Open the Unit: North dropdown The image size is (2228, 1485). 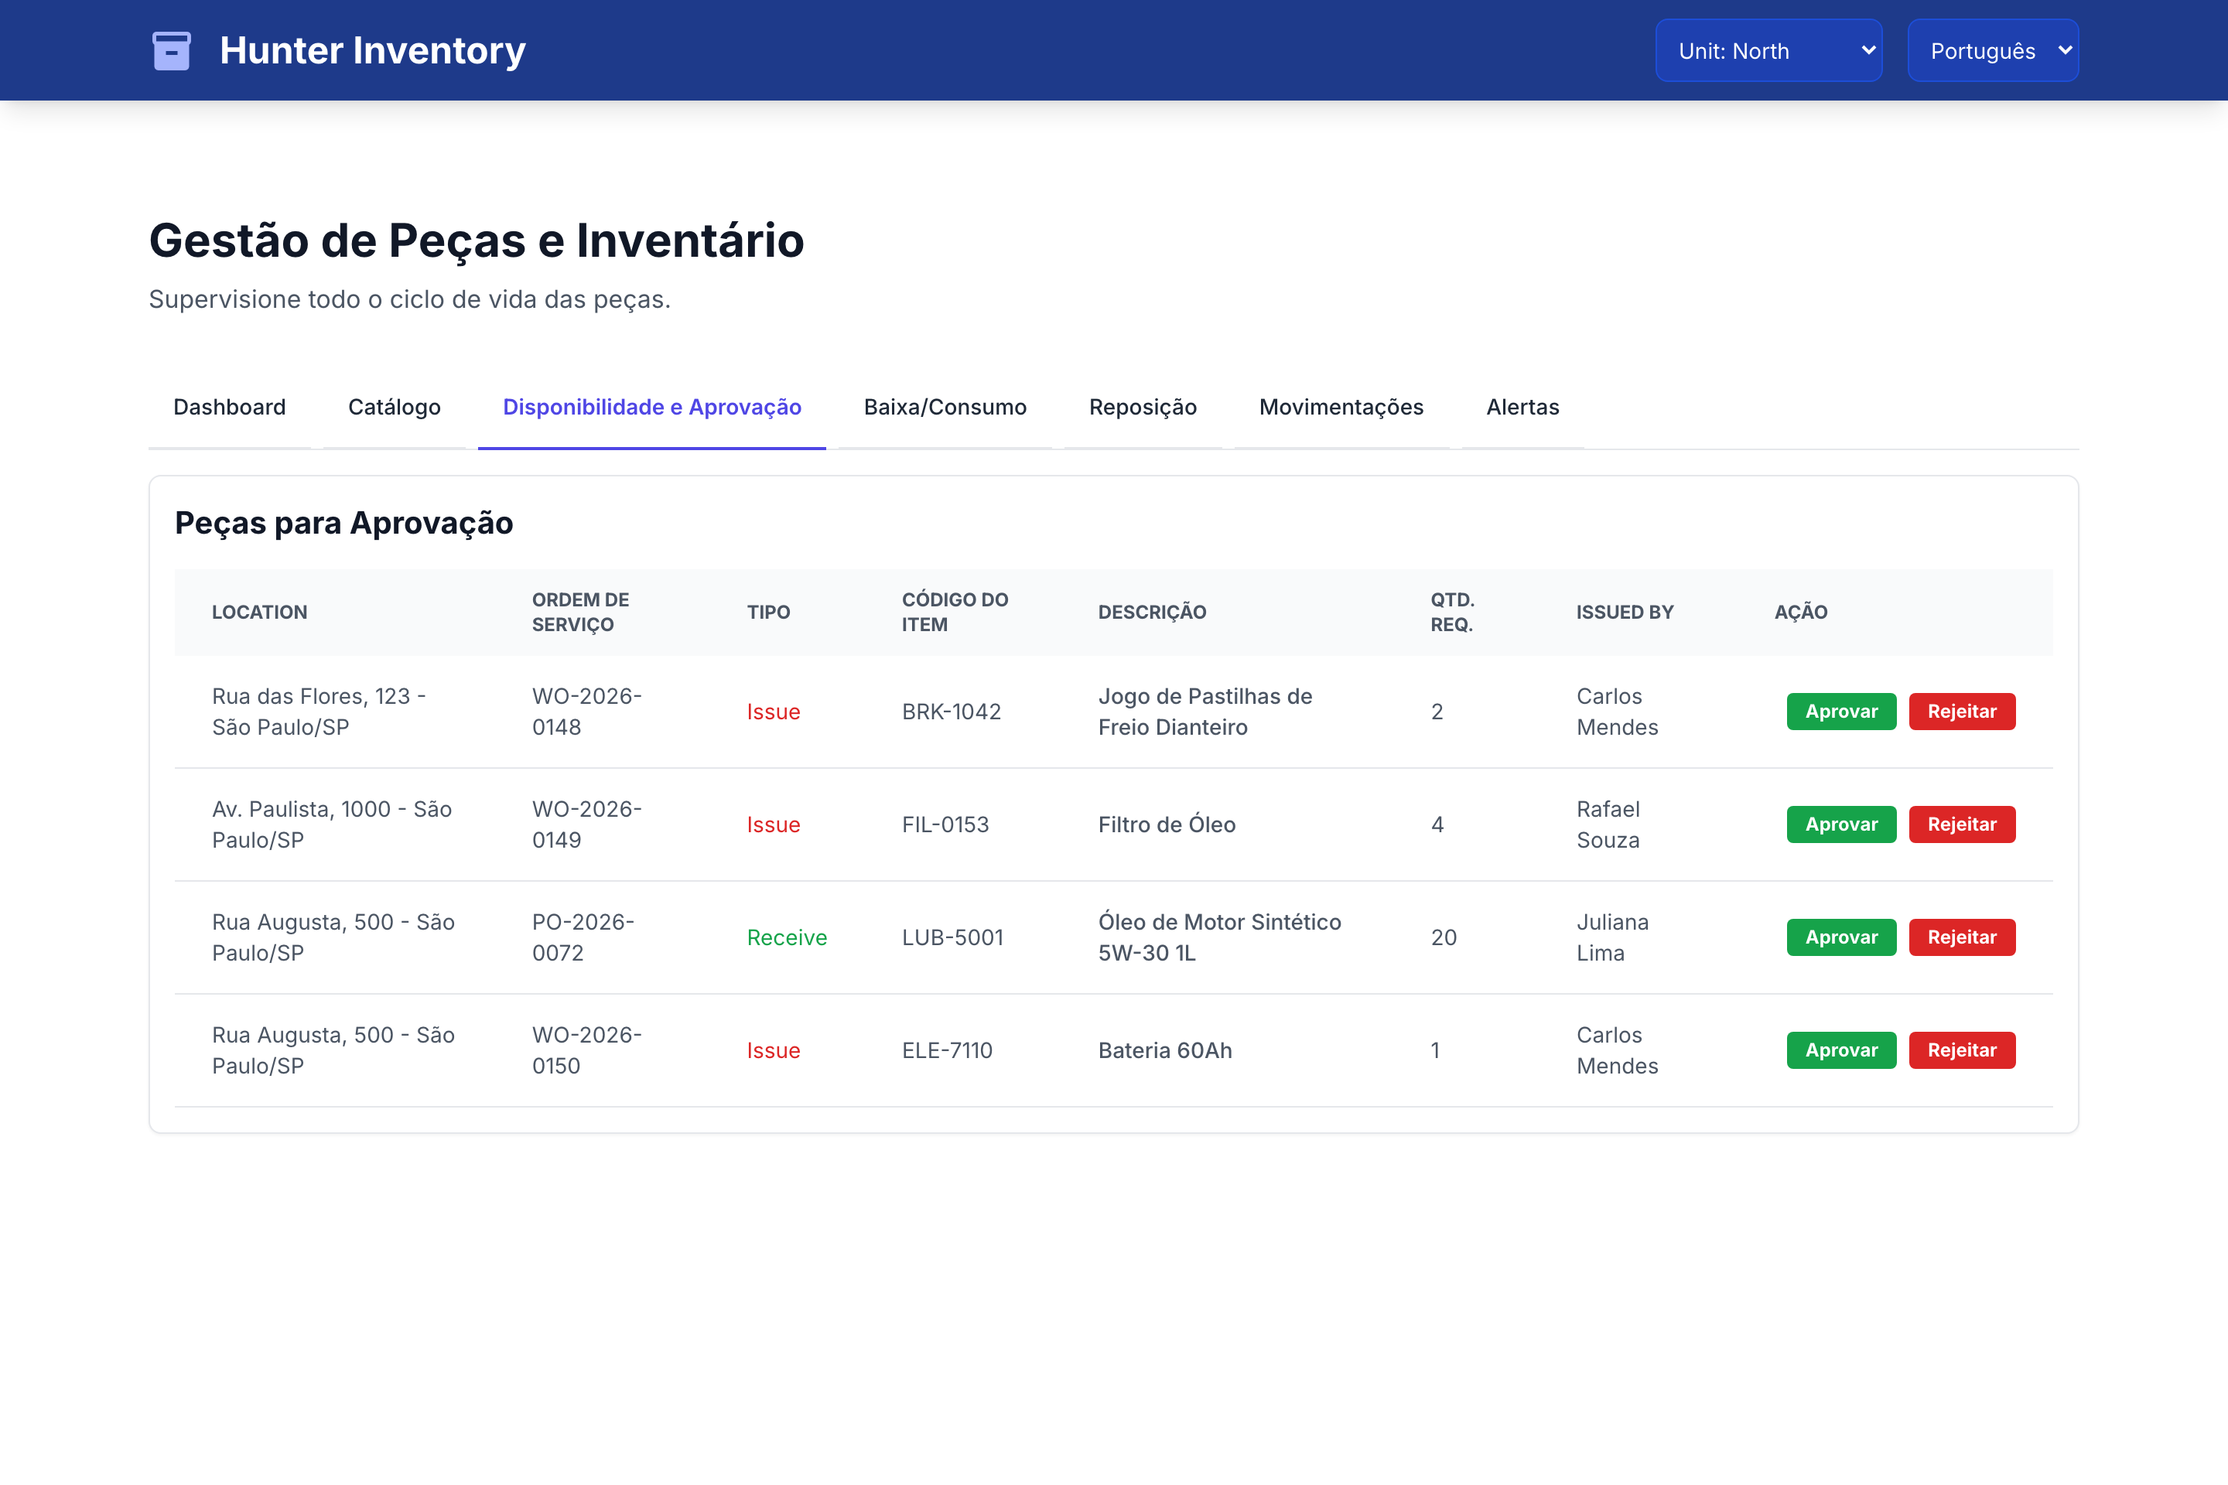pos(1768,50)
